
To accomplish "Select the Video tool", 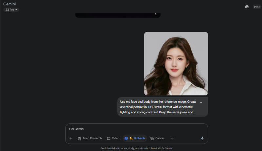I will [x=113, y=138].
